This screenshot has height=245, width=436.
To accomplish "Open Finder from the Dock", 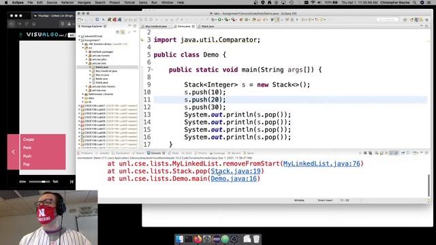I will pos(179,239).
